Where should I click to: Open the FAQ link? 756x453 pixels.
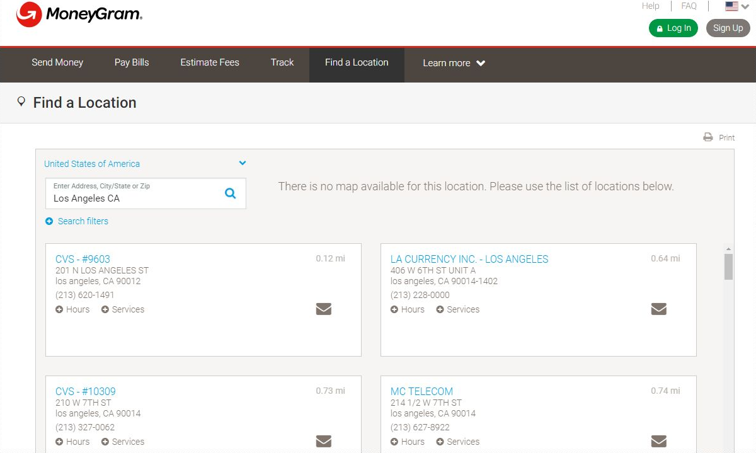point(689,6)
